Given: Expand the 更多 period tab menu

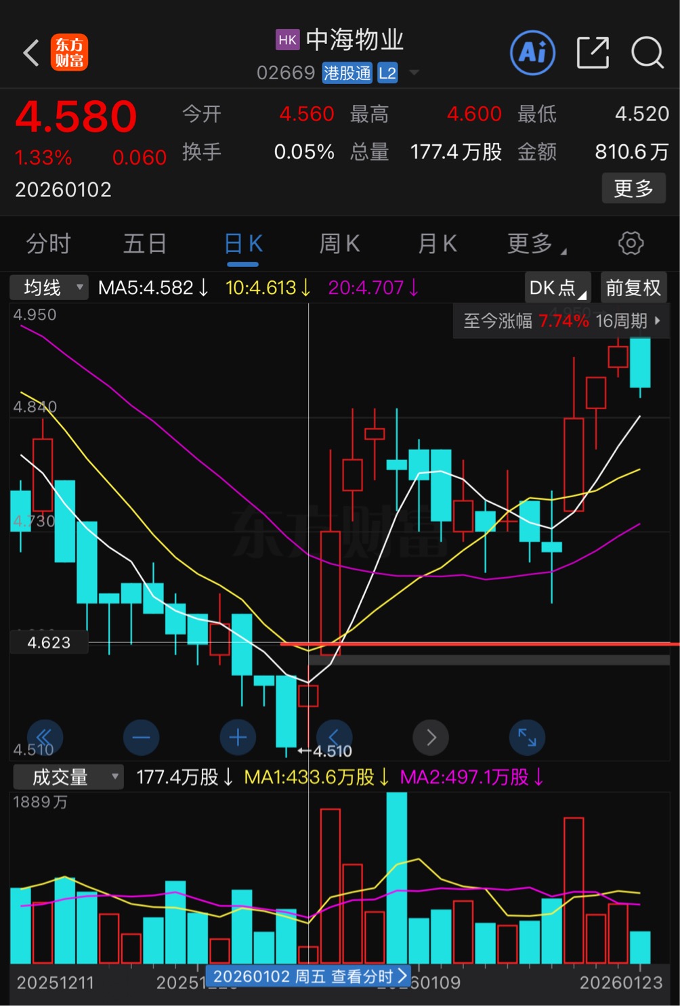Looking at the screenshot, I should point(536,243).
